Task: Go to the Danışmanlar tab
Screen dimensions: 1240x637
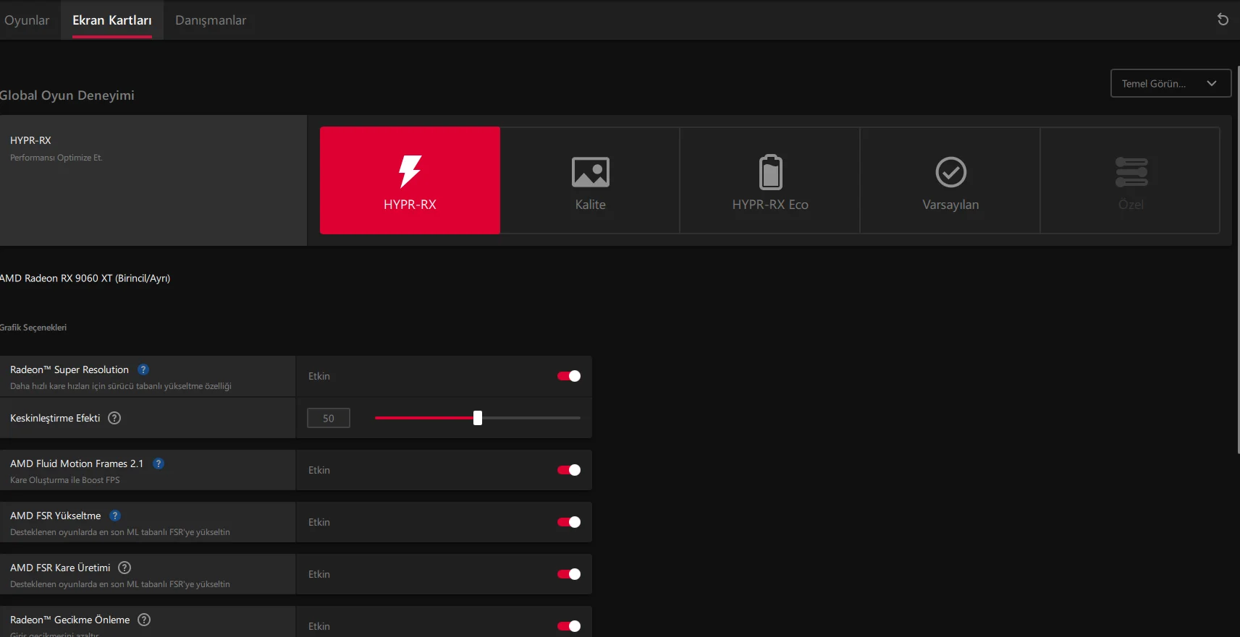Action: pos(211,20)
